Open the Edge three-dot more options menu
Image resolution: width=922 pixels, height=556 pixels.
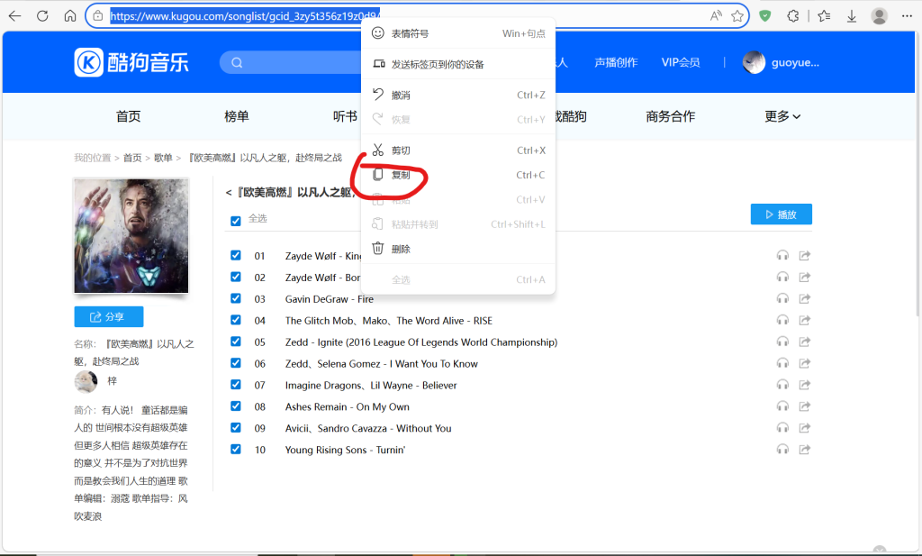click(907, 15)
